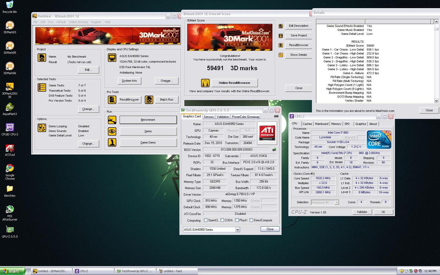The image size is (440, 275).
Task: Switch to the SPD tab in CPU-Z
Action: pyautogui.click(x=347, y=124)
